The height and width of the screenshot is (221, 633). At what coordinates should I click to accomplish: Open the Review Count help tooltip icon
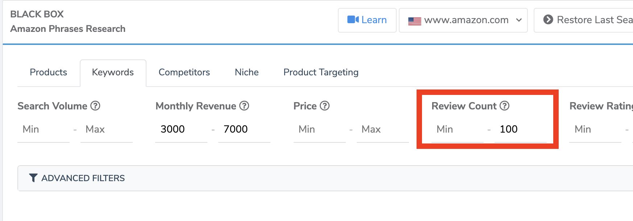tap(505, 106)
